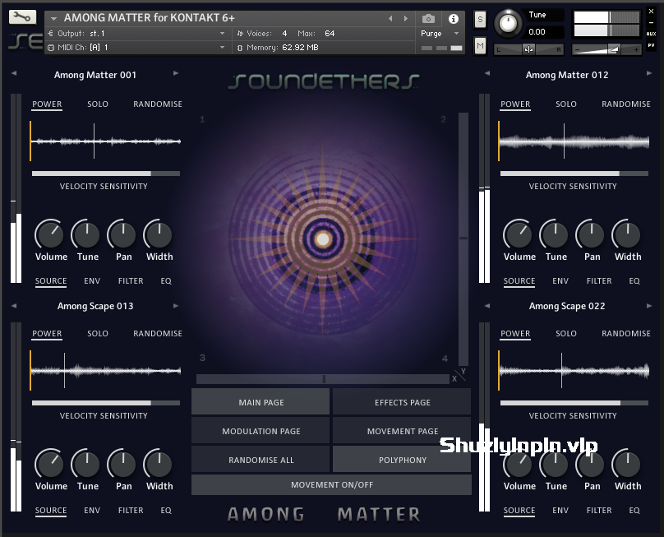Toggle MOVEMENT ON/OFF
Viewport: 664px width, 537px height.
[x=331, y=485]
